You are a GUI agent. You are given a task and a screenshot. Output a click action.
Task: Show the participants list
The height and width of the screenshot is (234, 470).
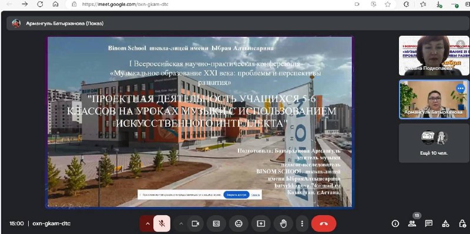pyautogui.click(x=412, y=223)
